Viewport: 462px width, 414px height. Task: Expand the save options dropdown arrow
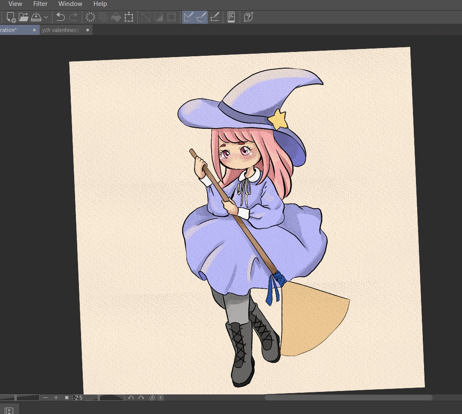pos(46,17)
